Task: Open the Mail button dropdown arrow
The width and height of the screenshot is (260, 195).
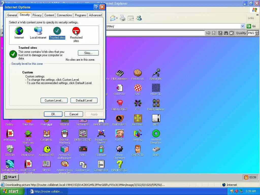Action: tap(117, 18)
